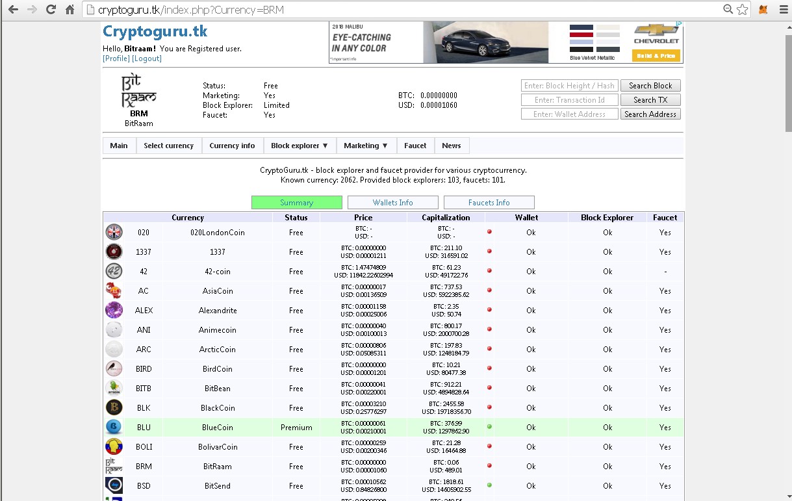Click the Alexandrite purple gem icon
792x501 pixels.
[x=114, y=310]
